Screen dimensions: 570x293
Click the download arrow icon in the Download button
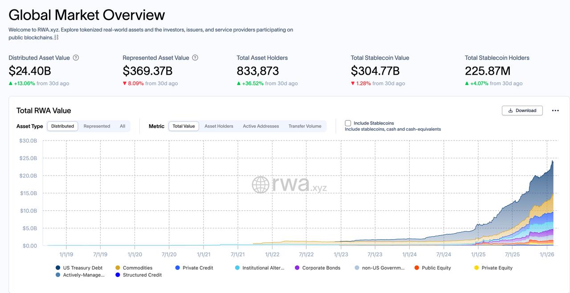pyautogui.click(x=510, y=111)
